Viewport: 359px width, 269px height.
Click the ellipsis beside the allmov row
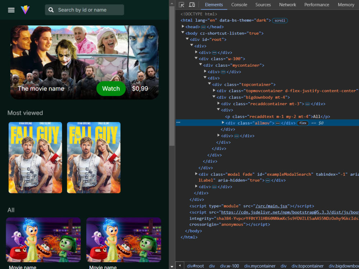pyautogui.click(x=178, y=123)
